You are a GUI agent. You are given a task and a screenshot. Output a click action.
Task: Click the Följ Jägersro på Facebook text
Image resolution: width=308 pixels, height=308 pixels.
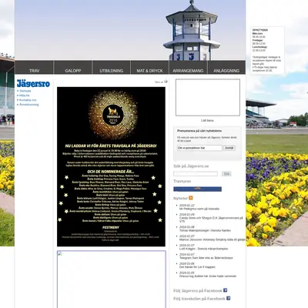click(198, 291)
